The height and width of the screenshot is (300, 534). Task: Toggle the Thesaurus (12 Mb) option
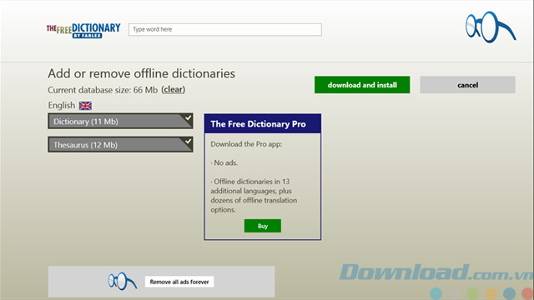pyautogui.click(x=120, y=144)
